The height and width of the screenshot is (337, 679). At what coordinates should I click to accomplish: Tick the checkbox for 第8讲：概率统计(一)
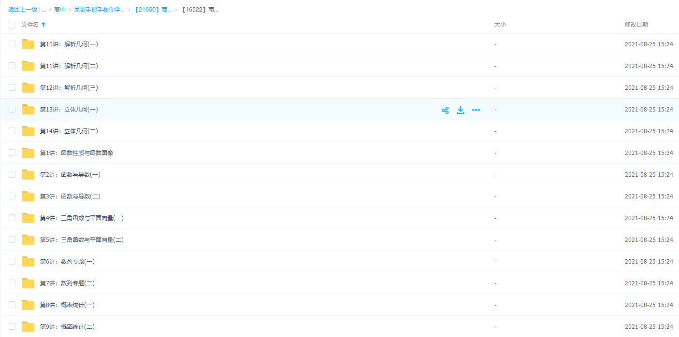tap(12, 305)
